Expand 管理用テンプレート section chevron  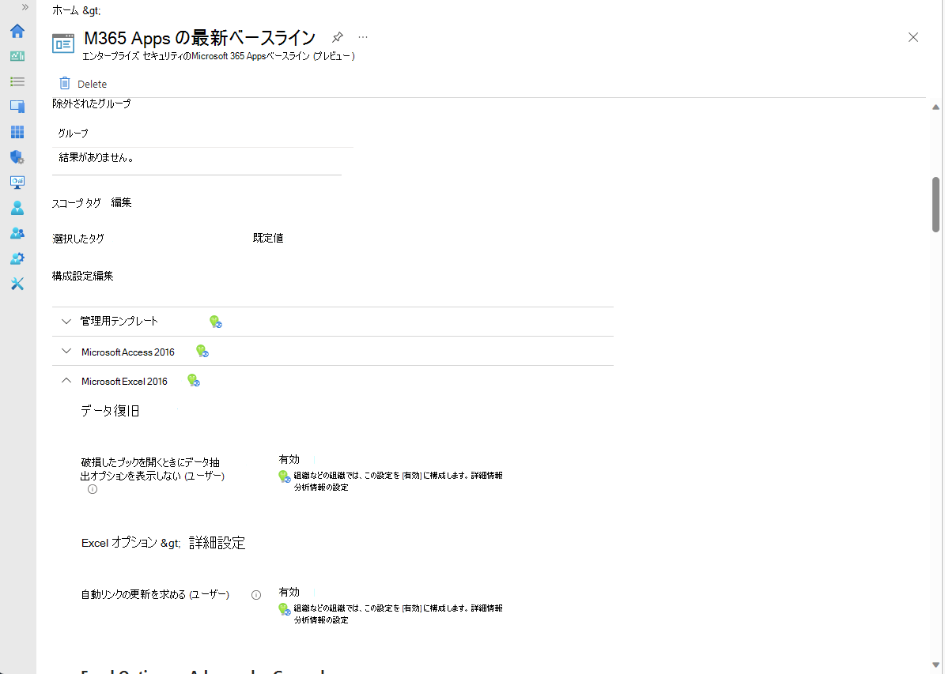(66, 322)
